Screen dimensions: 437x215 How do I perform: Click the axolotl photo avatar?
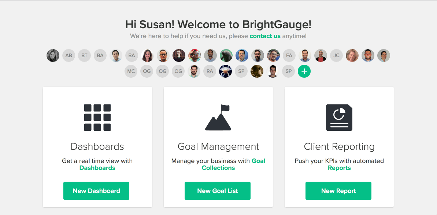[x=226, y=71]
